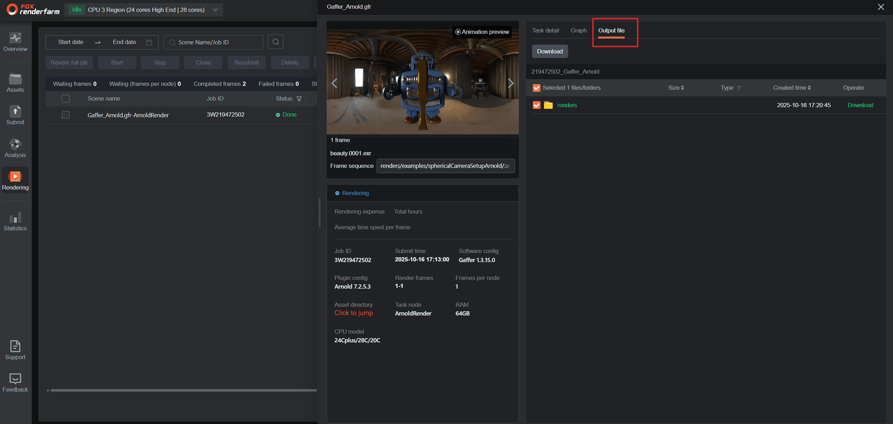
Task: Open the Status column filter
Action: click(299, 99)
